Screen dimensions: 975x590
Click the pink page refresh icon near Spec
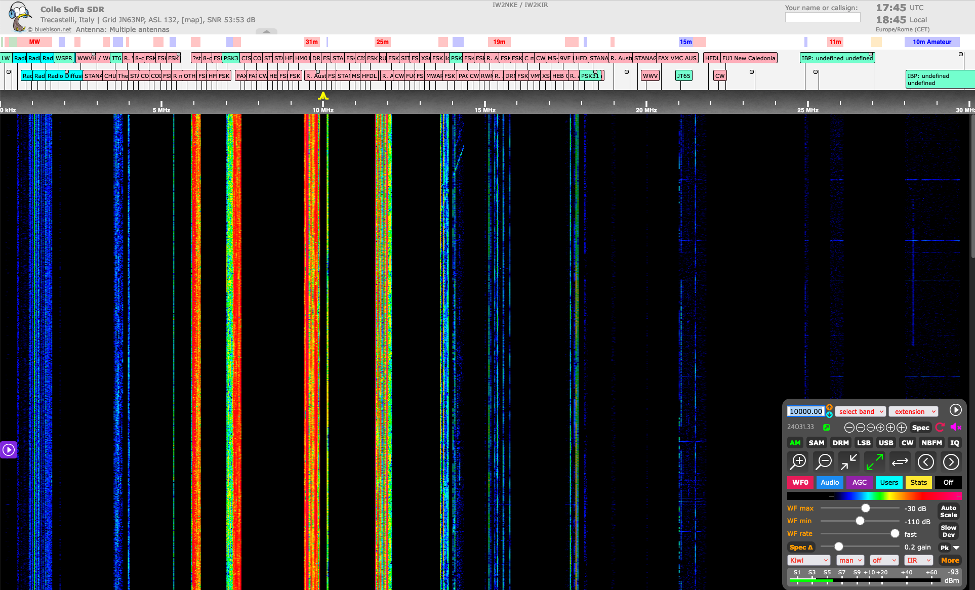tap(940, 427)
